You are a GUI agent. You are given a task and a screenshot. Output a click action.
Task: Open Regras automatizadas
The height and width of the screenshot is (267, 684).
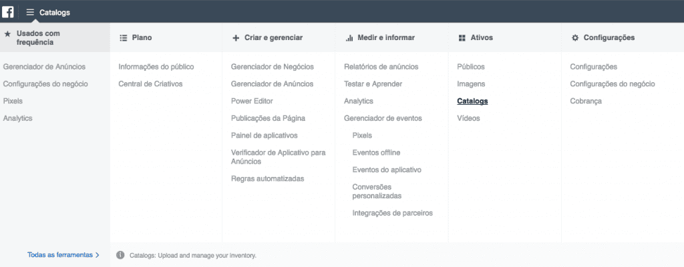click(x=267, y=179)
